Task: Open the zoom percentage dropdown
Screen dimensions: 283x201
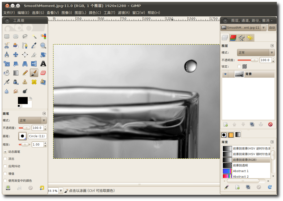Action: pos(61,191)
